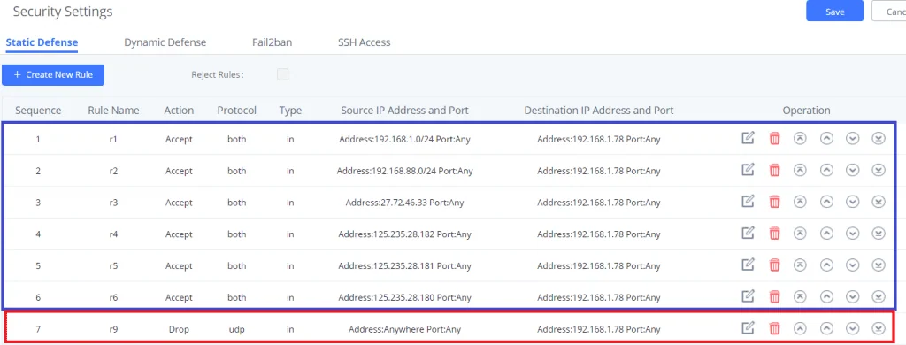Viewport: 906px width, 345px height.
Task: Select source address 125.235.28.182 cell
Action: click(405, 234)
